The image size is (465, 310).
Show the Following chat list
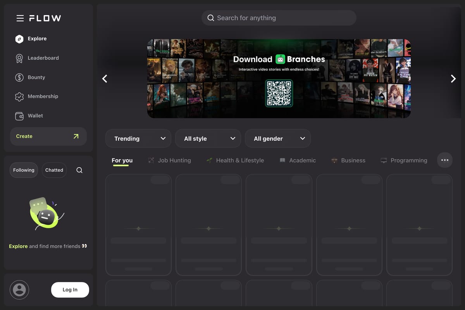[x=24, y=170]
